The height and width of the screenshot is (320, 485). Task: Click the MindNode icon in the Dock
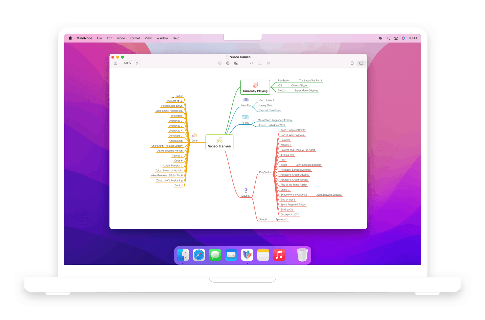click(247, 255)
